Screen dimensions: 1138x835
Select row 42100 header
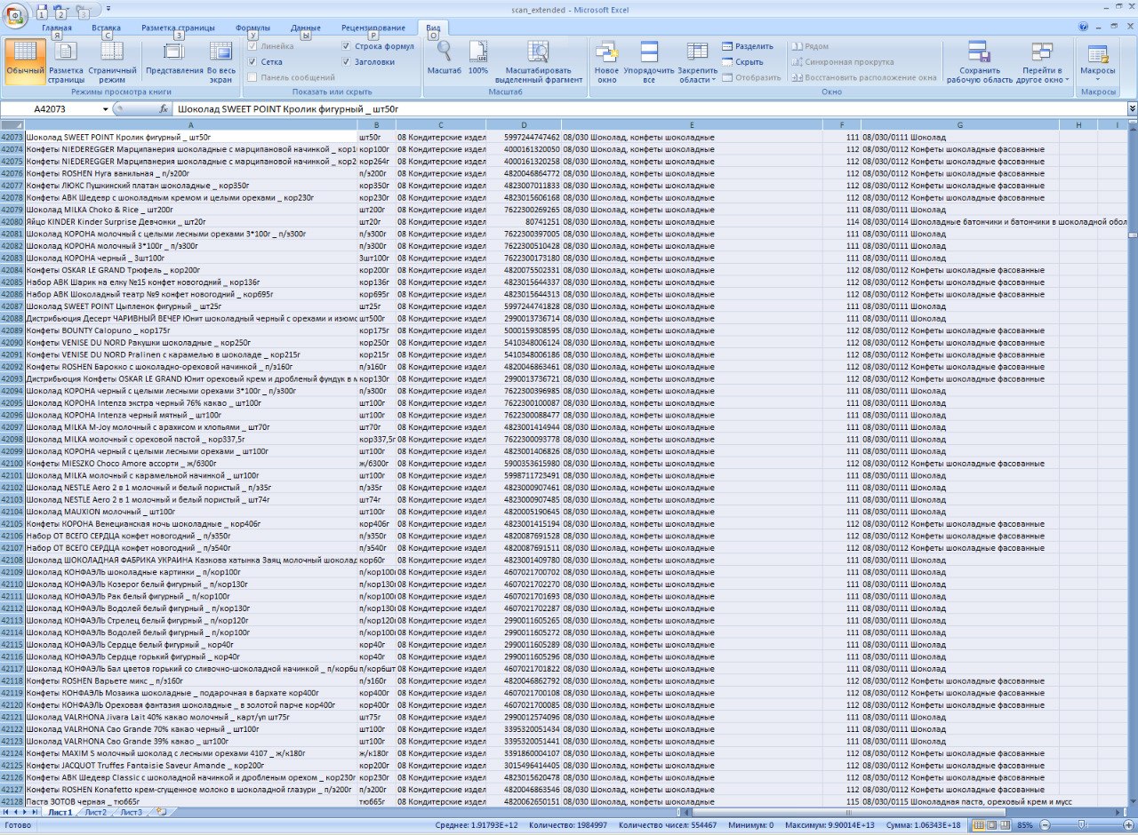12,464
